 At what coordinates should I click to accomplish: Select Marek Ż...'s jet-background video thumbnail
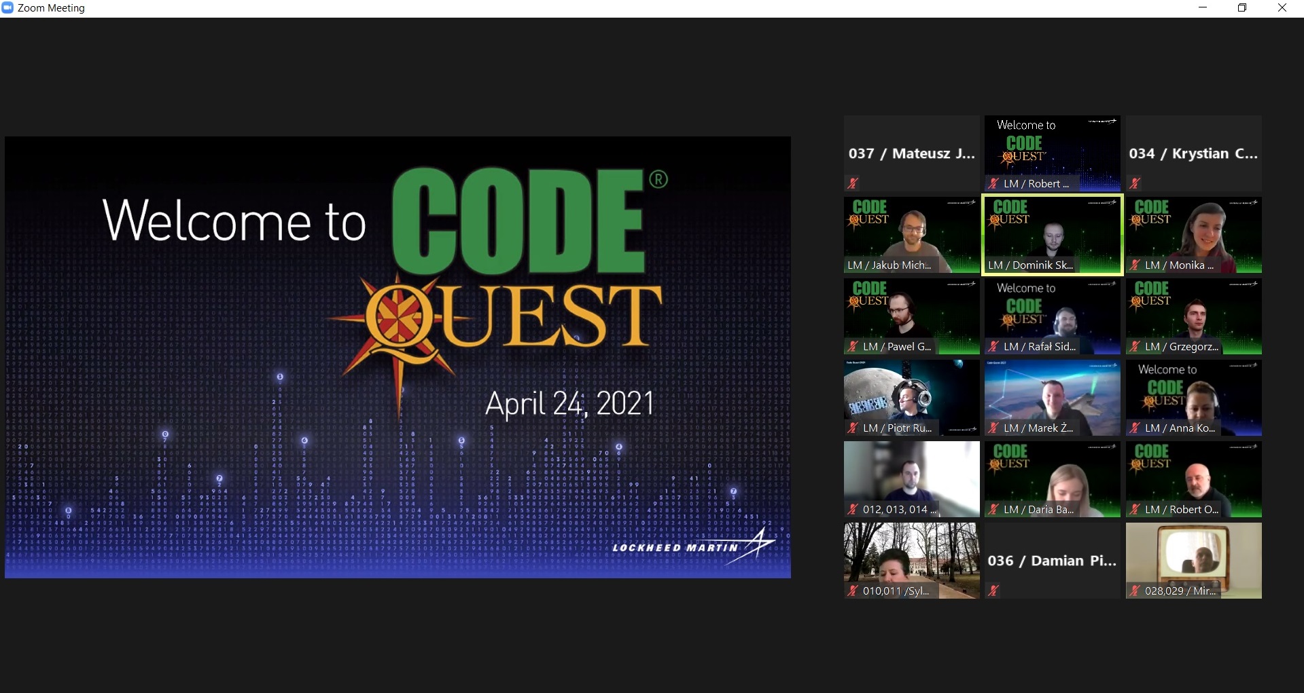point(1053,398)
